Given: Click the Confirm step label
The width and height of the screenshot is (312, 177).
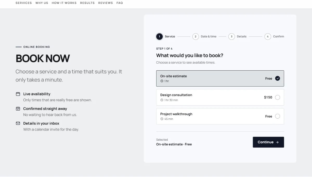Looking at the screenshot, I should coord(278,37).
